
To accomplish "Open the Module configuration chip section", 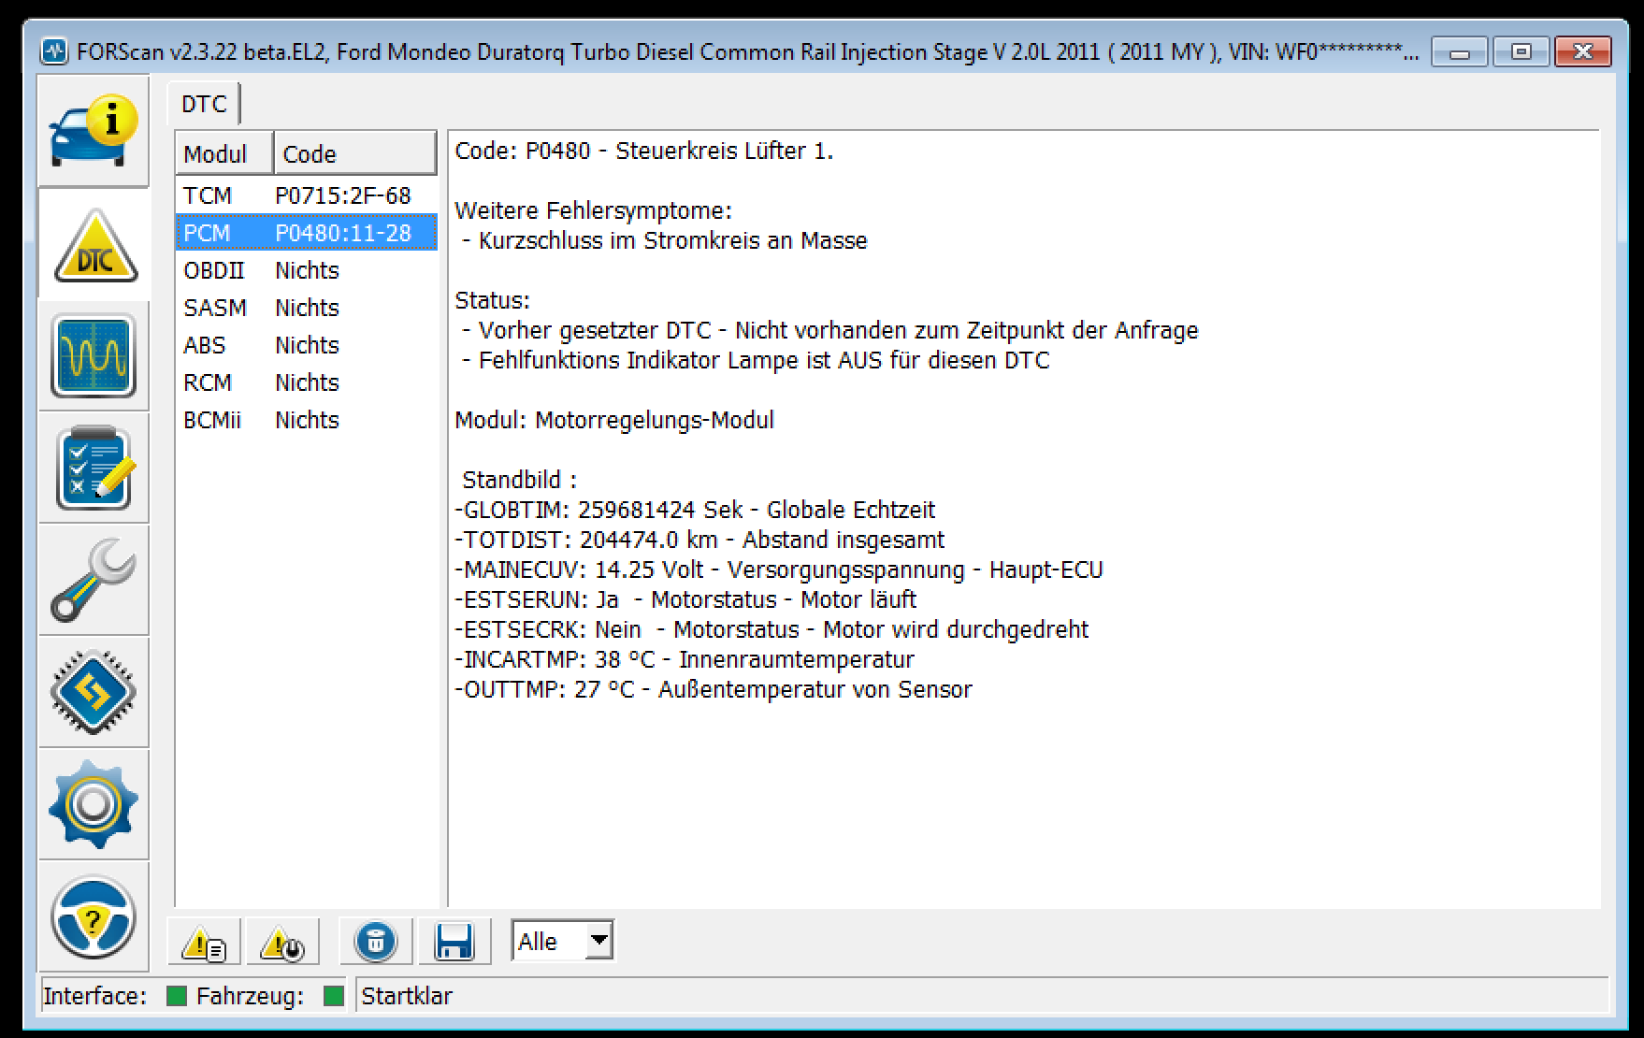I will click(94, 693).
